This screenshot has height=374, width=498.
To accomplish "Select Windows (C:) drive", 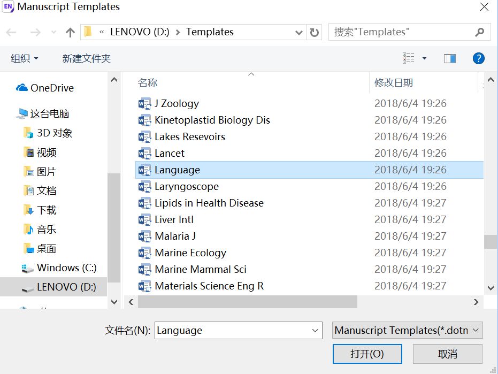I will point(59,268).
